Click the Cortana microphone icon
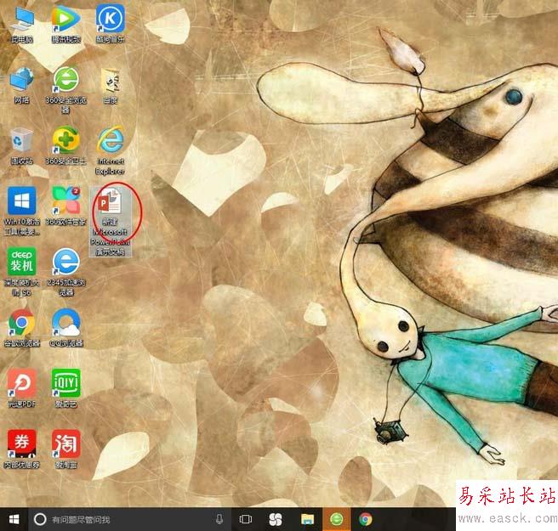 pos(219,519)
